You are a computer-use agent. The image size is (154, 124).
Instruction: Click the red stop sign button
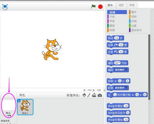tap(100, 7)
